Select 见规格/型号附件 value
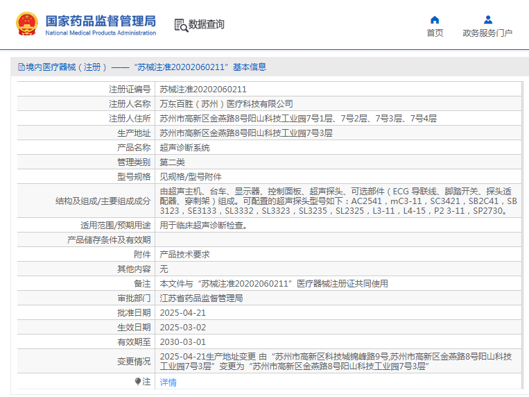The image size is (529, 397). pos(191,177)
